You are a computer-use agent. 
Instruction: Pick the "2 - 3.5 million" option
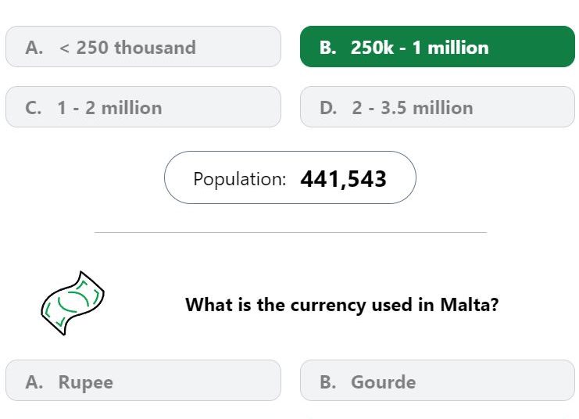coord(438,107)
